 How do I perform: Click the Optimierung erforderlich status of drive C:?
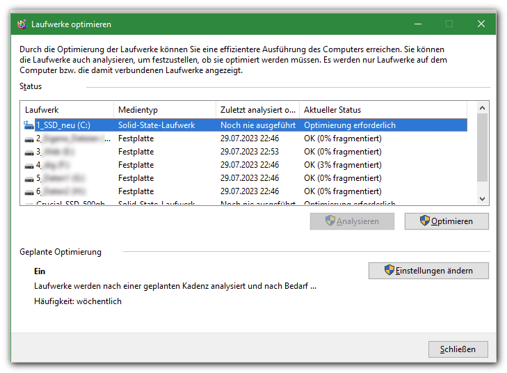coord(350,125)
